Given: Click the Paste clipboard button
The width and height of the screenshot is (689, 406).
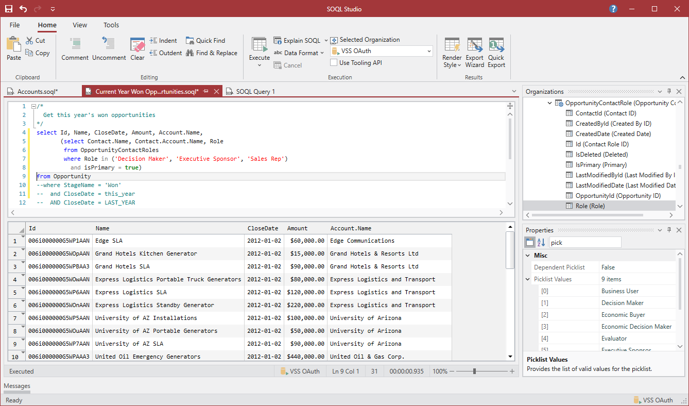Looking at the screenshot, I should point(14,49).
